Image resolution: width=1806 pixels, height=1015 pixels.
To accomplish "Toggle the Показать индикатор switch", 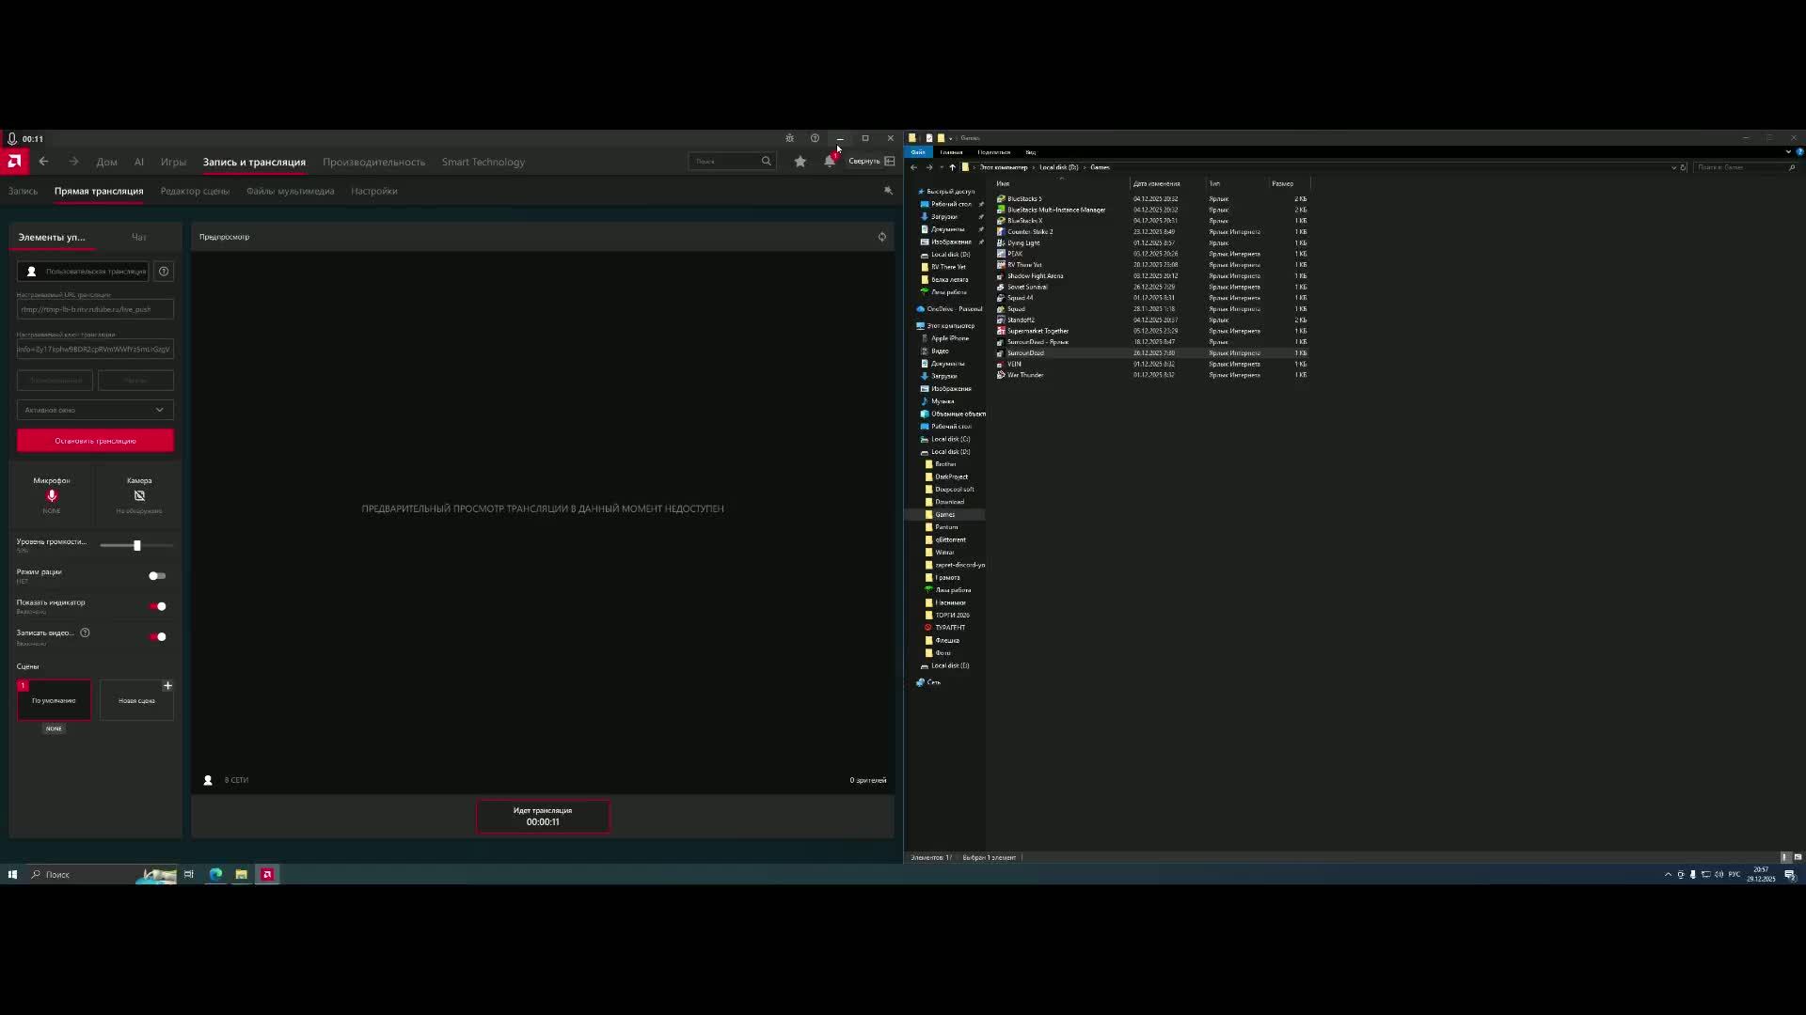I will click(157, 606).
